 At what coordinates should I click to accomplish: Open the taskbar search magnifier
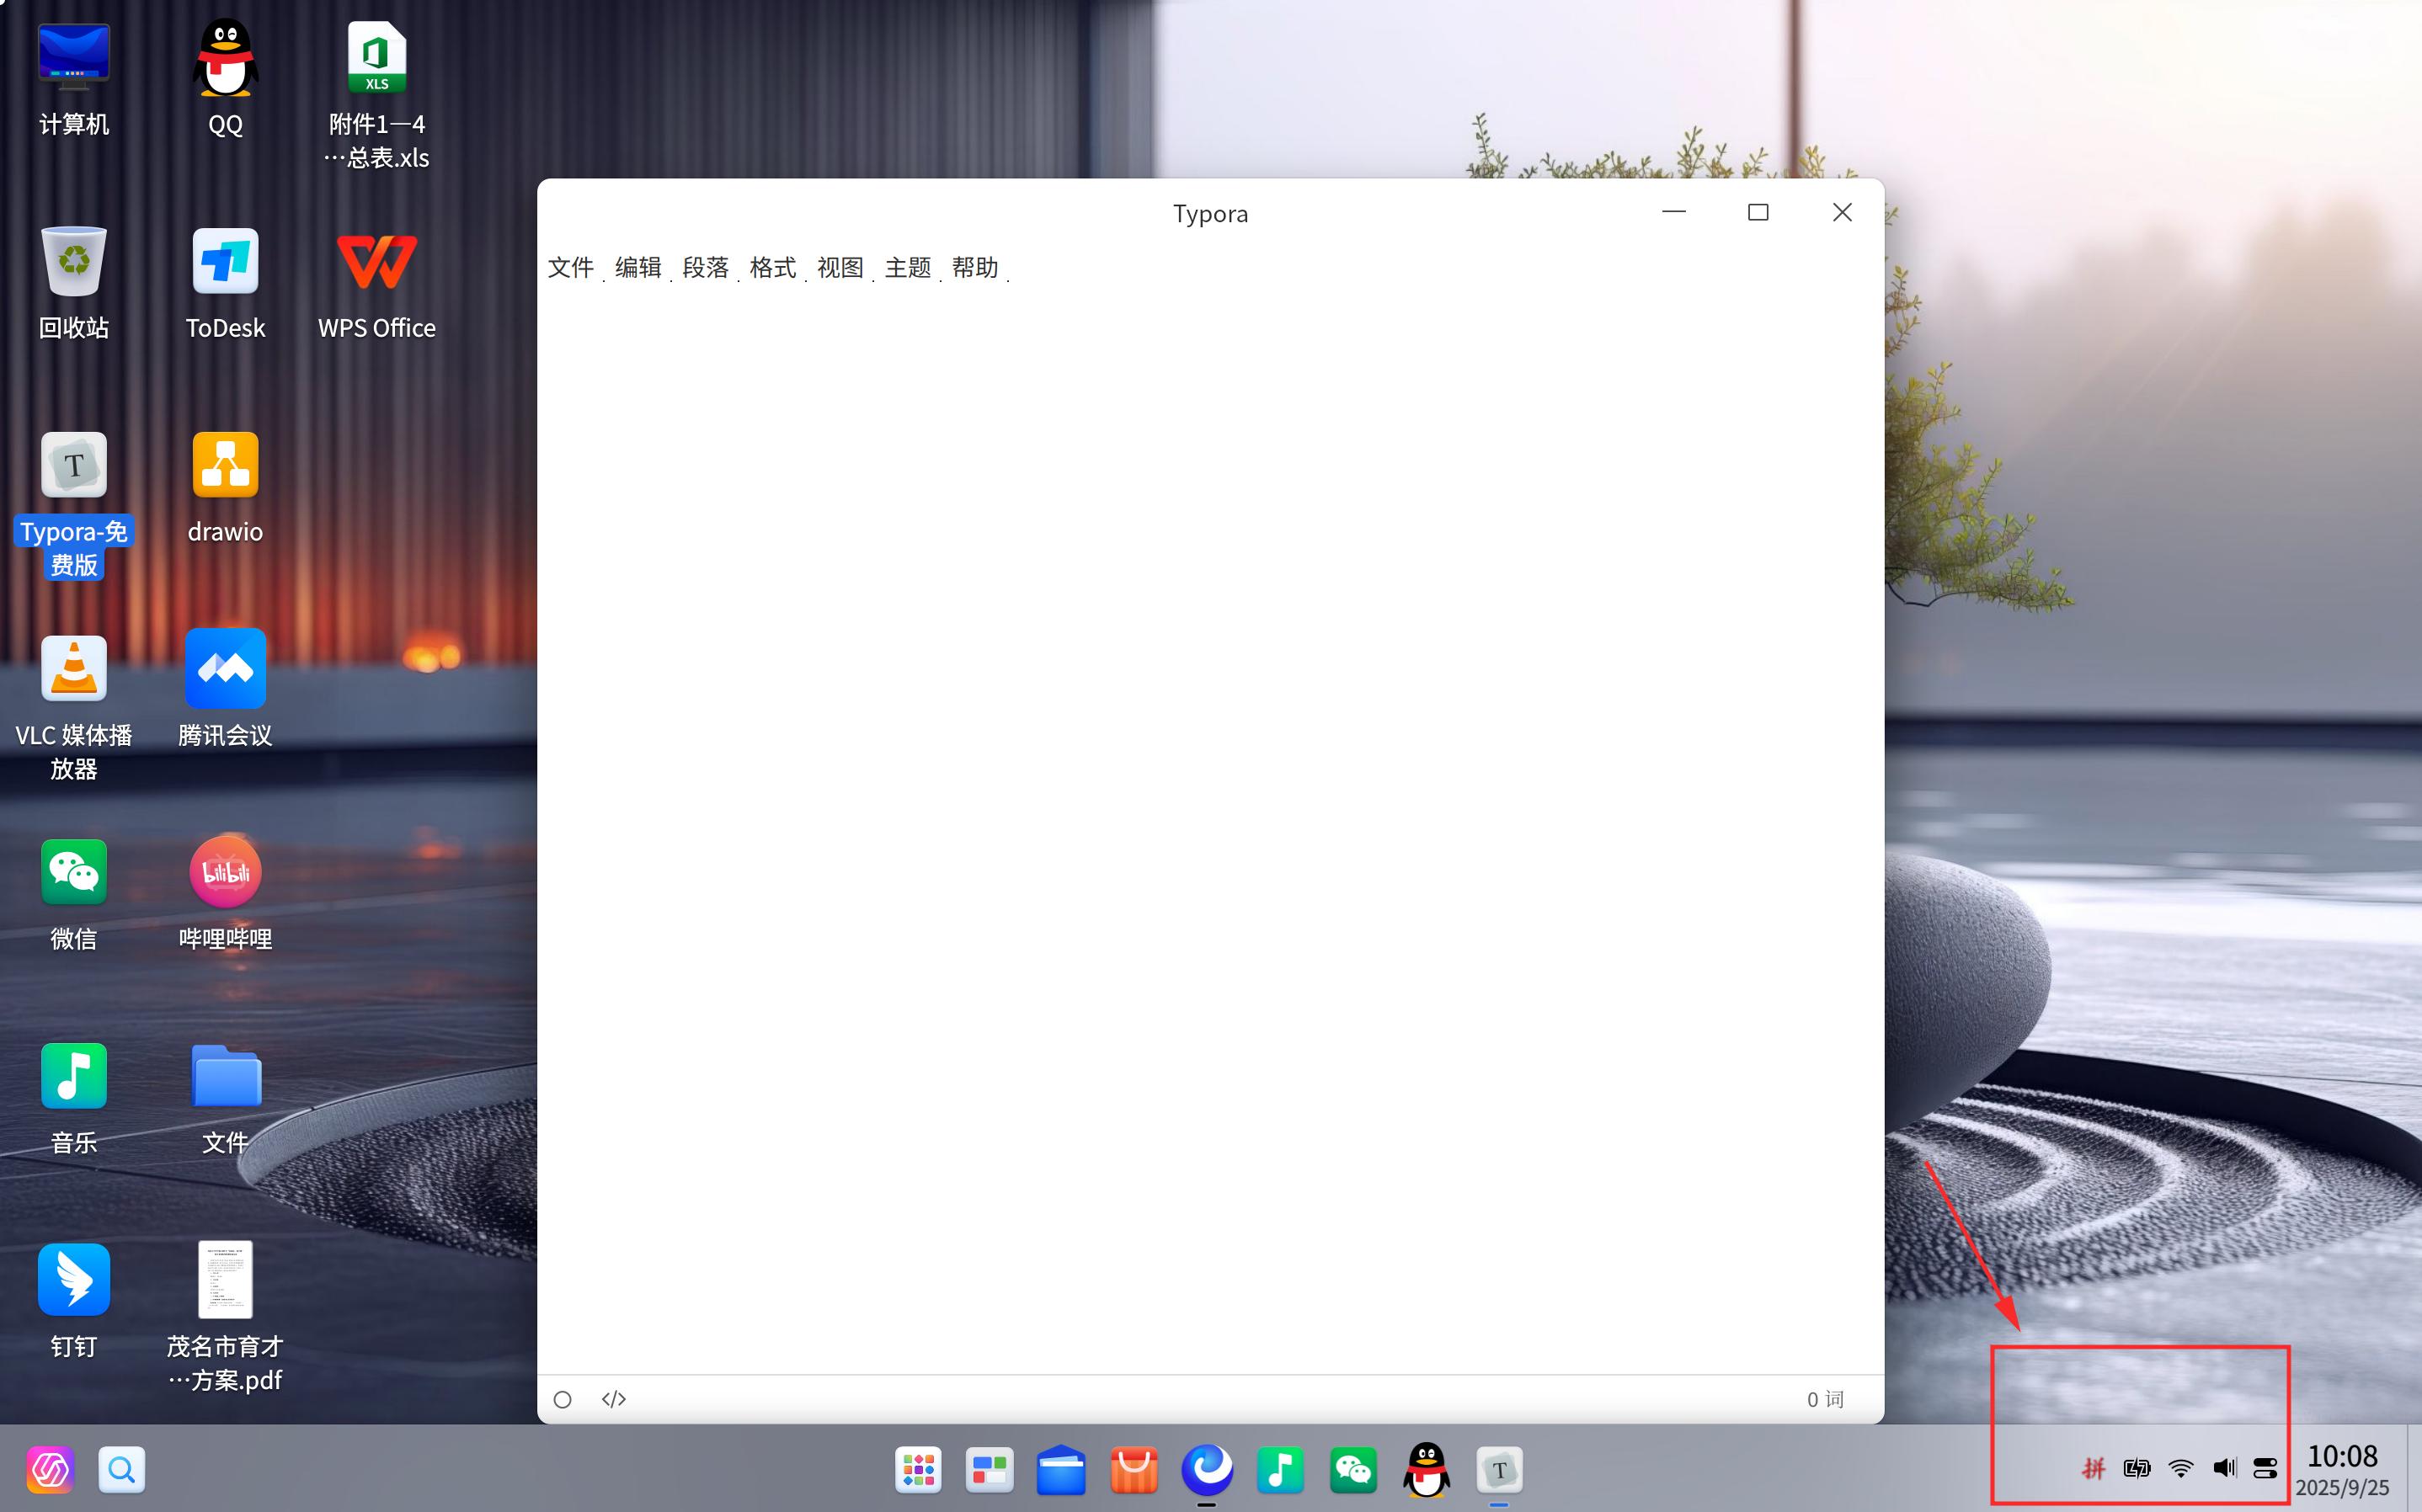pyautogui.click(x=122, y=1470)
